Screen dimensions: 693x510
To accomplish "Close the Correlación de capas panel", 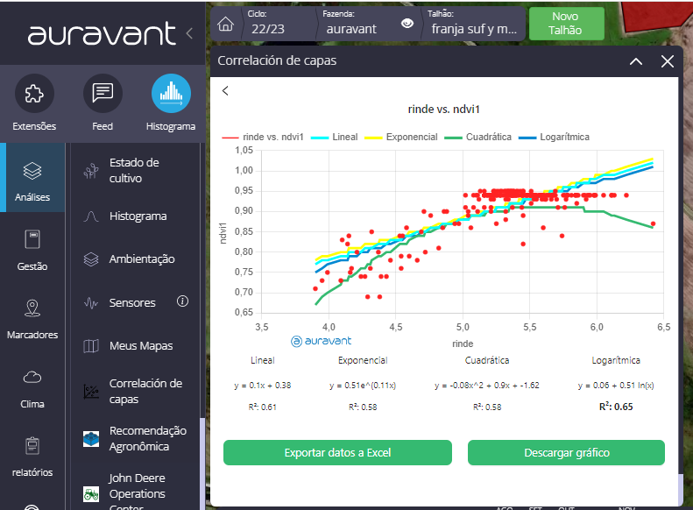I will [x=668, y=61].
